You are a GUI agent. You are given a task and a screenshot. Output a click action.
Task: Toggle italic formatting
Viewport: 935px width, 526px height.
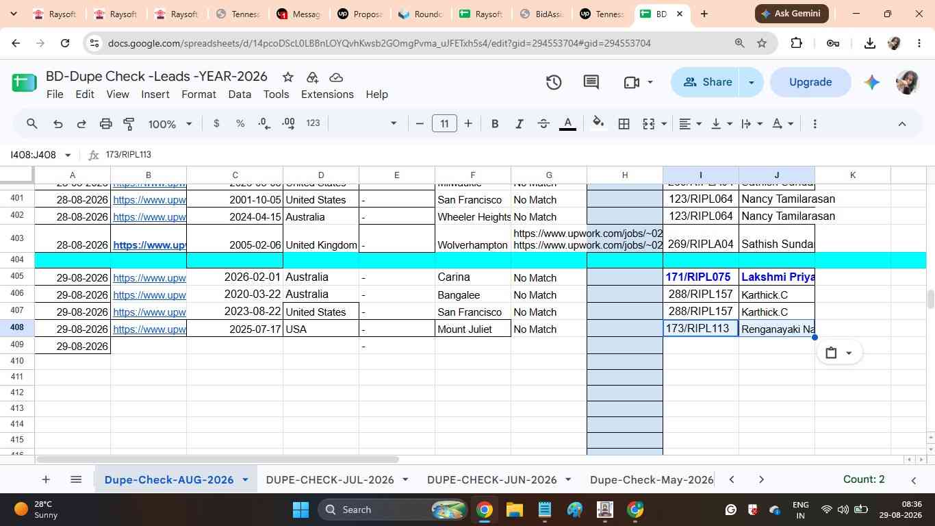tap(519, 124)
